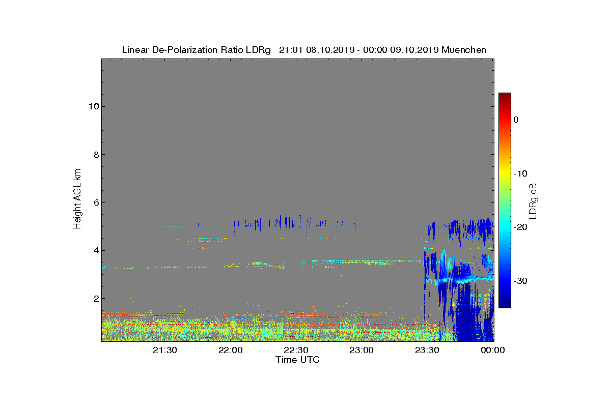
Task: Pick the dark red top of colorbar
Action: tap(505, 96)
